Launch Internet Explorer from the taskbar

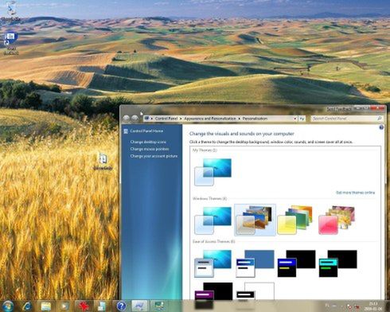(x=27, y=306)
